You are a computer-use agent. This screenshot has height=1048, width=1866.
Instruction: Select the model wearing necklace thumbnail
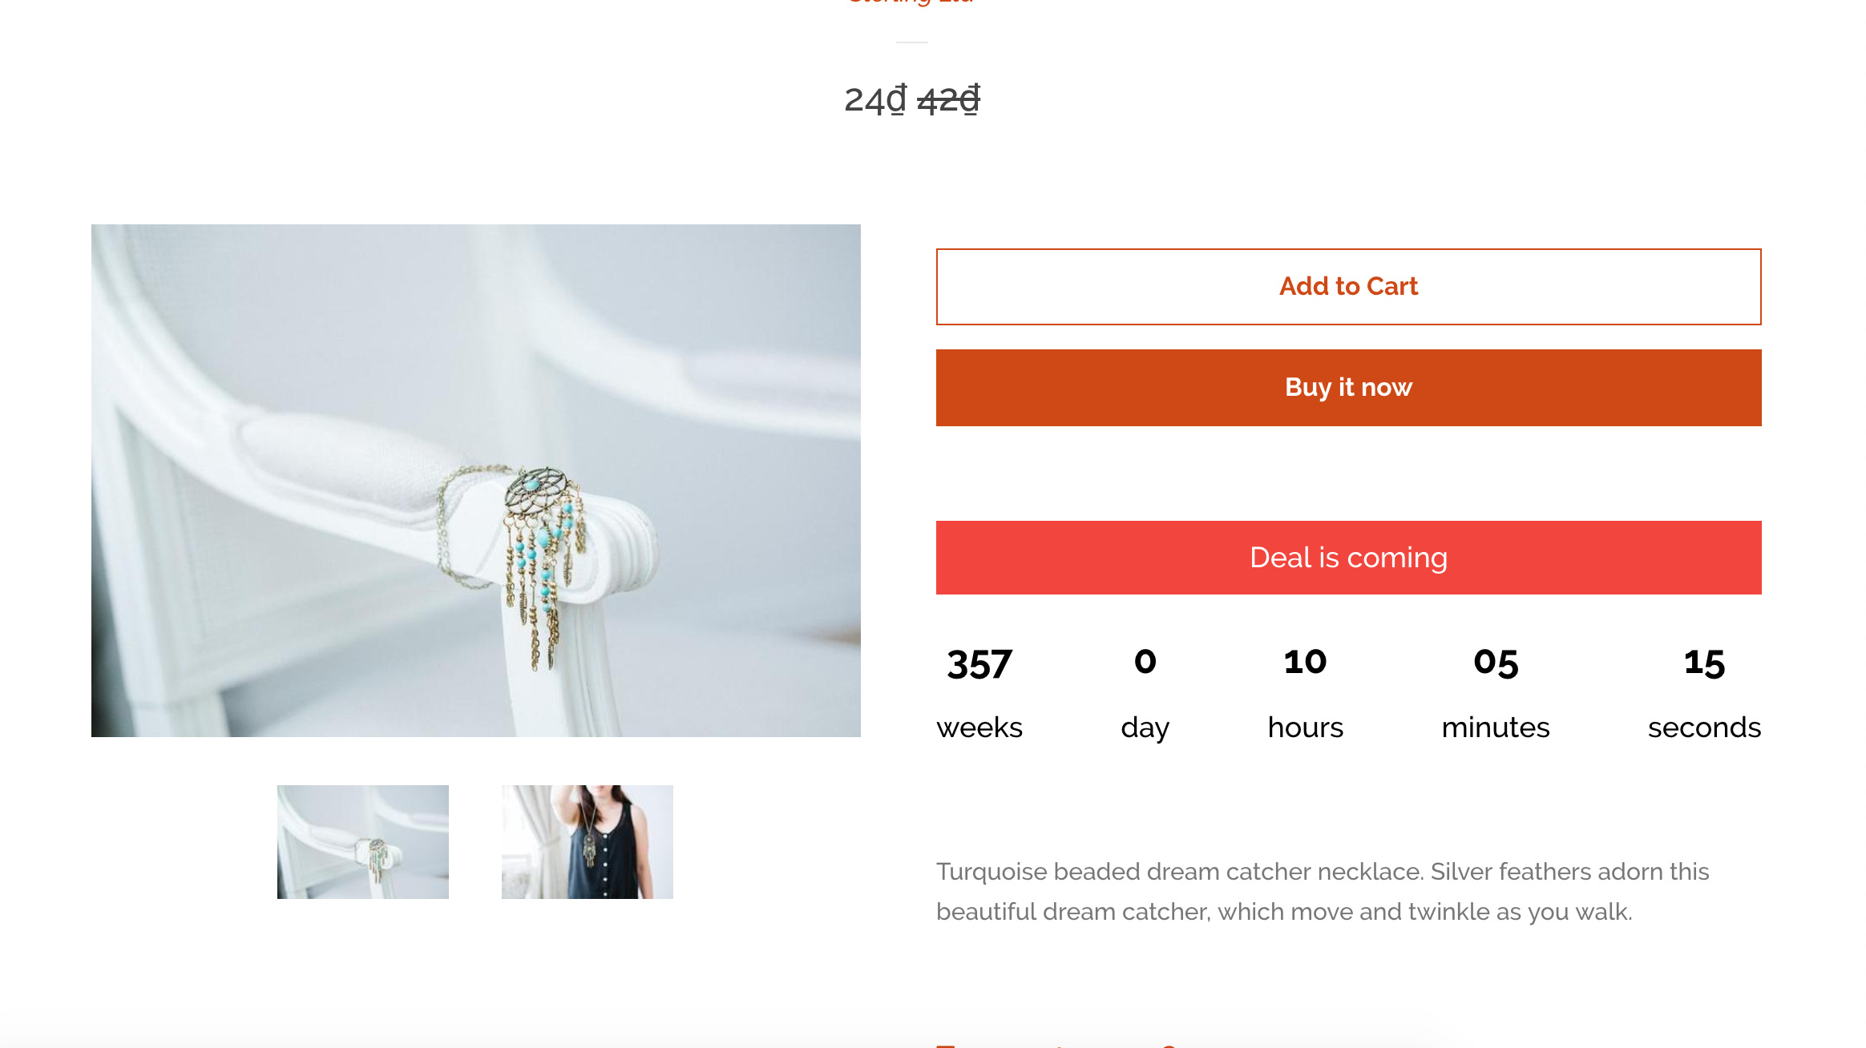[587, 841]
